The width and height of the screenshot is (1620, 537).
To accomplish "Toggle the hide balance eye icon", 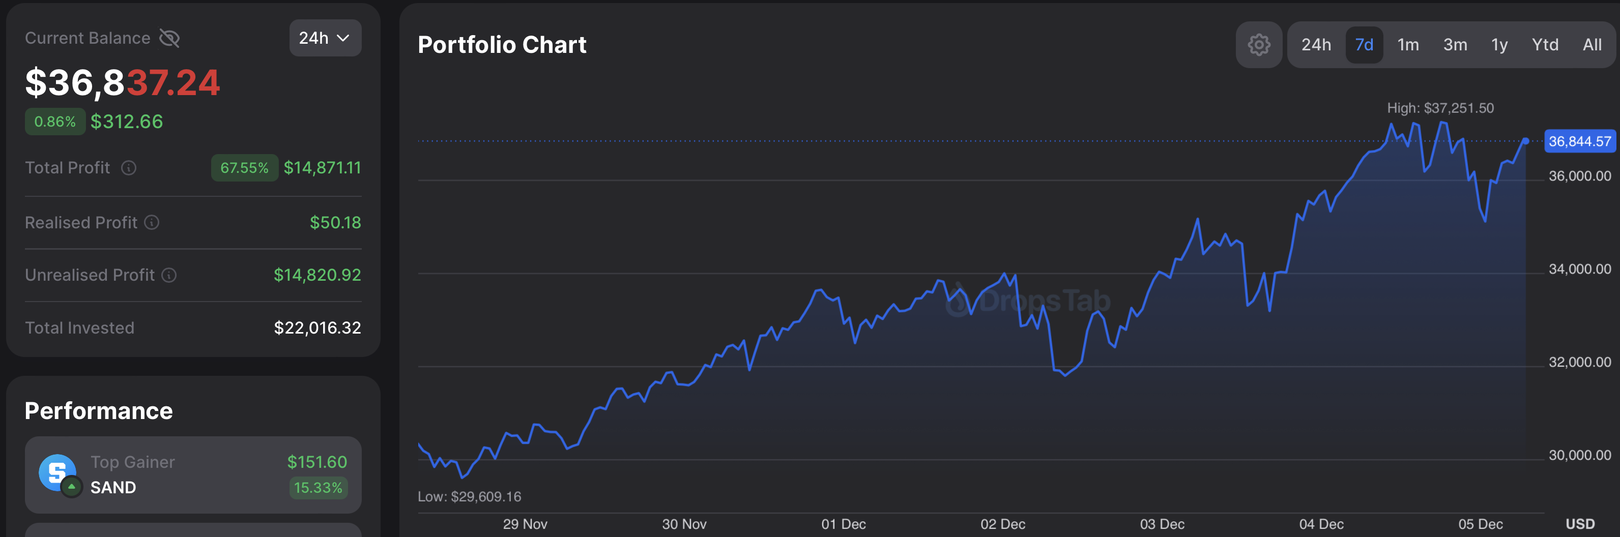I will [x=170, y=38].
